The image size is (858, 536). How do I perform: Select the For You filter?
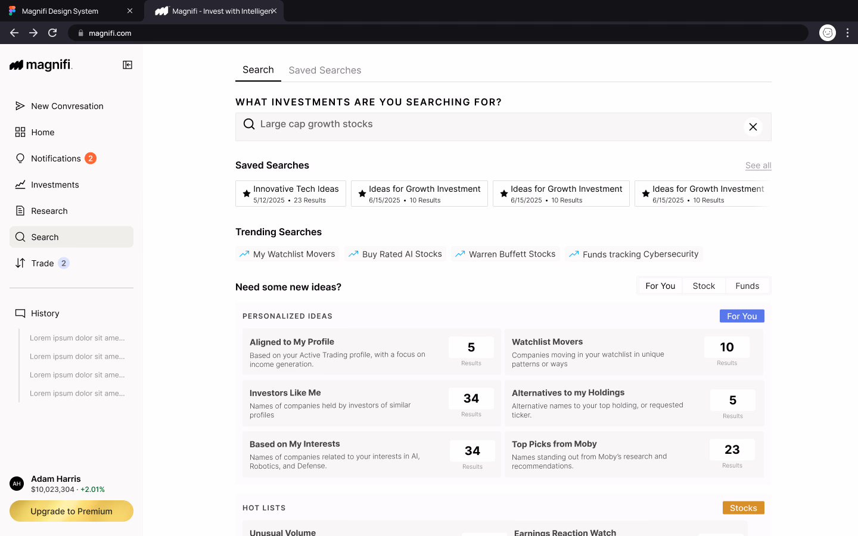tap(660, 286)
